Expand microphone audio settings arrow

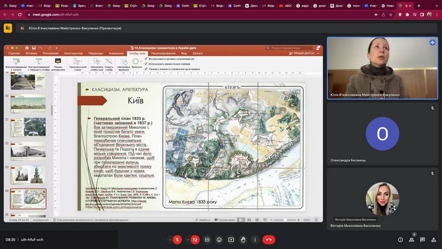pos(170,240)
